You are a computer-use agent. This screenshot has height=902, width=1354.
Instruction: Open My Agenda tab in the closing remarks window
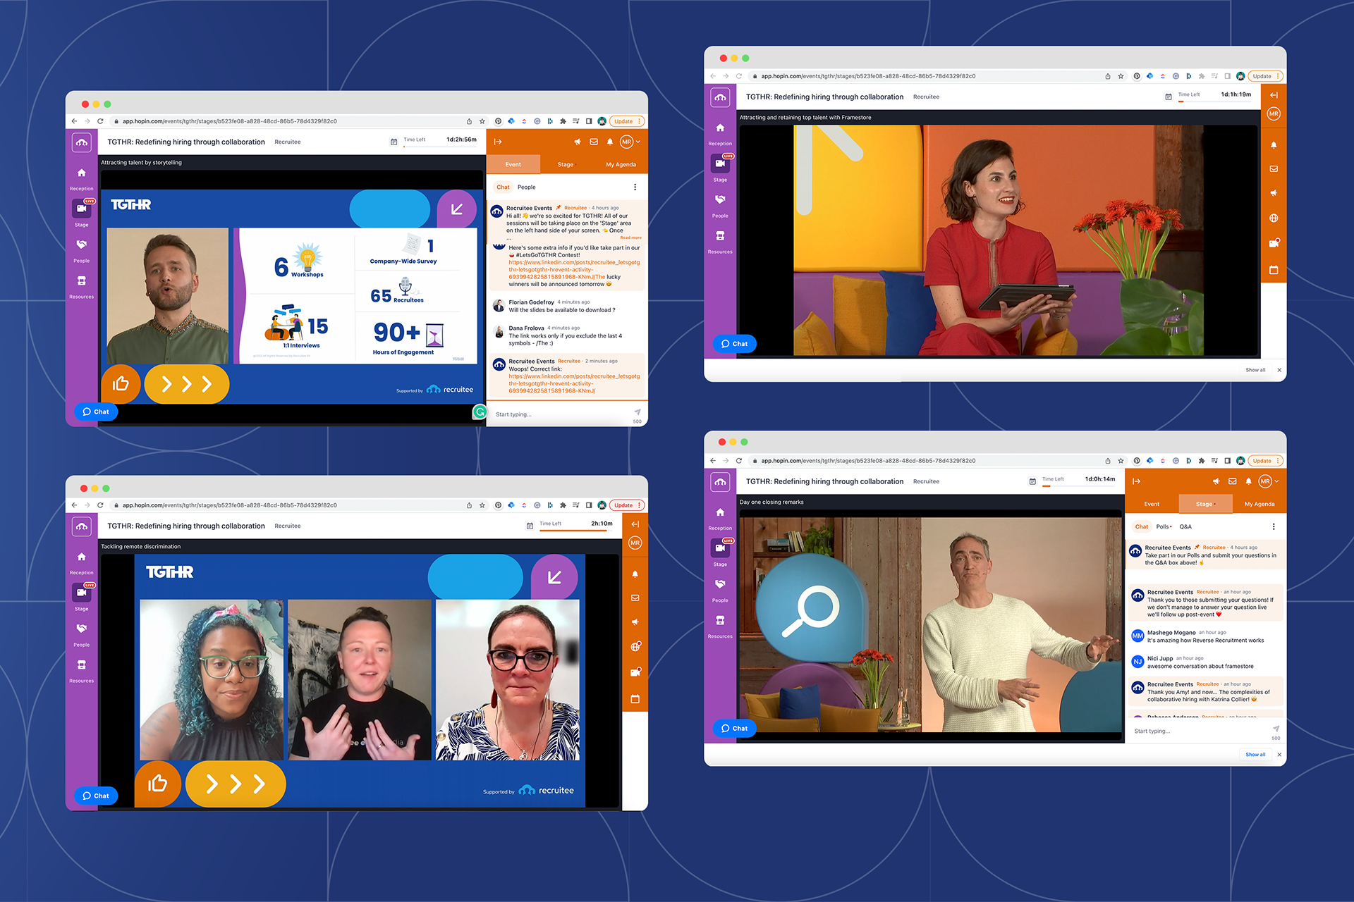pos(1260,504)
